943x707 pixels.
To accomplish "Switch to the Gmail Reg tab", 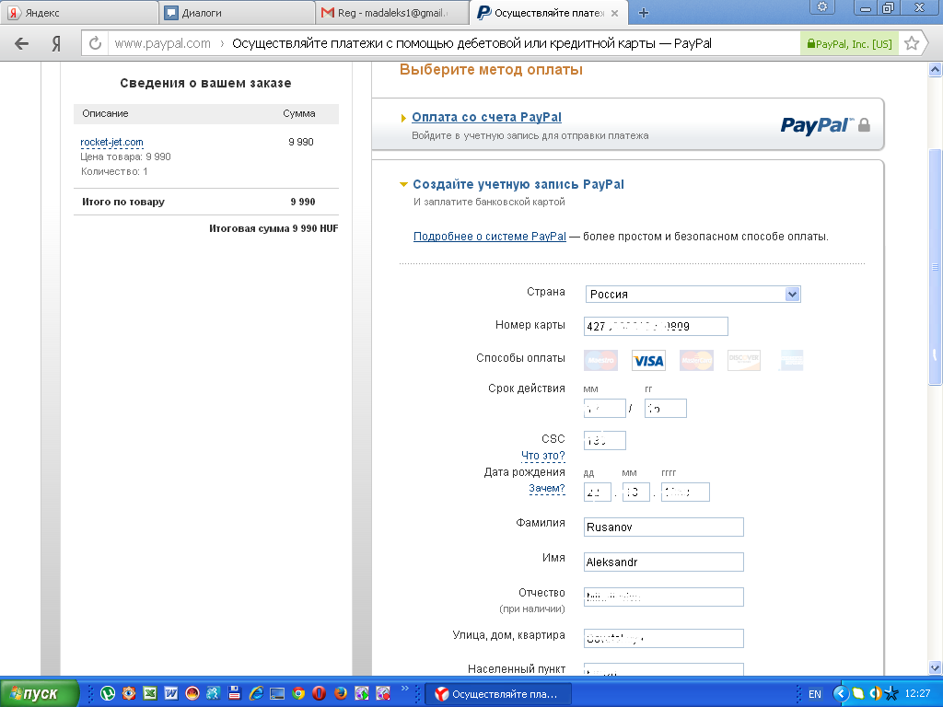I will (392, 13).
